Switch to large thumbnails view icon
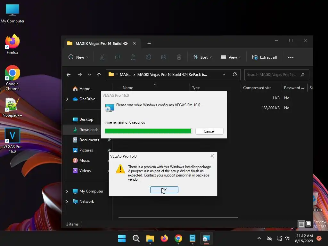 coord(308,224)
